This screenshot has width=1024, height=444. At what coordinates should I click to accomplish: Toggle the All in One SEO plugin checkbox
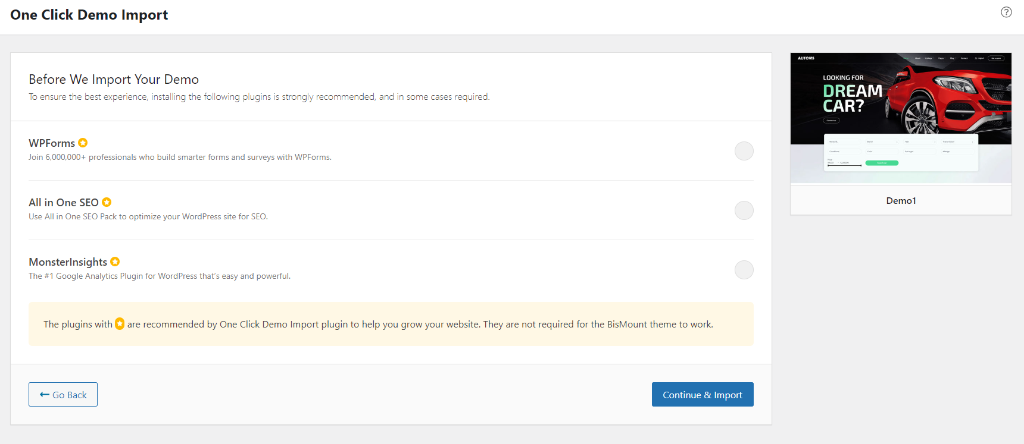click(744, 210)
